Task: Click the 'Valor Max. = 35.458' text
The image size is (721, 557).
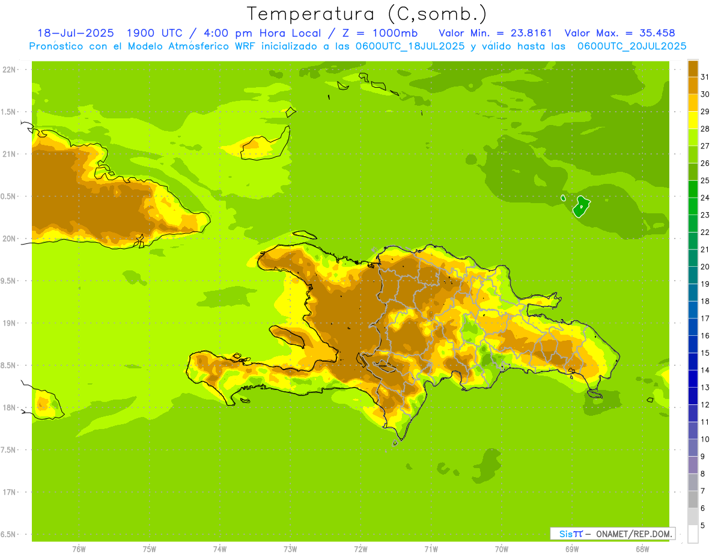Action: [x=619, y=33]
